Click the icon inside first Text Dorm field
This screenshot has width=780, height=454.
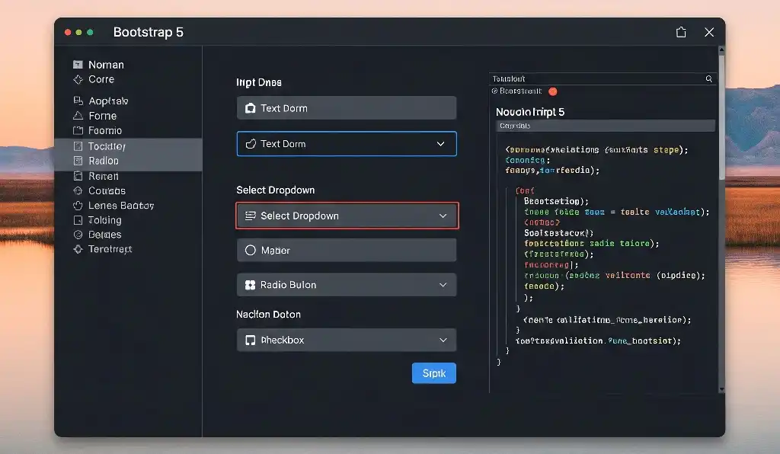[x=250, y=108]
